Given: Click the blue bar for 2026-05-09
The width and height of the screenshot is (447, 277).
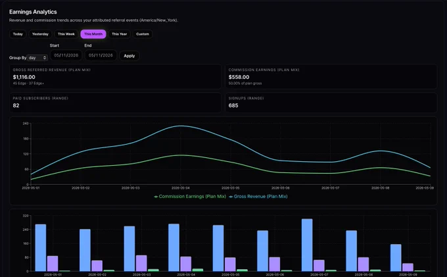Looking at the screenshot, I should click(x=396, y=258).
